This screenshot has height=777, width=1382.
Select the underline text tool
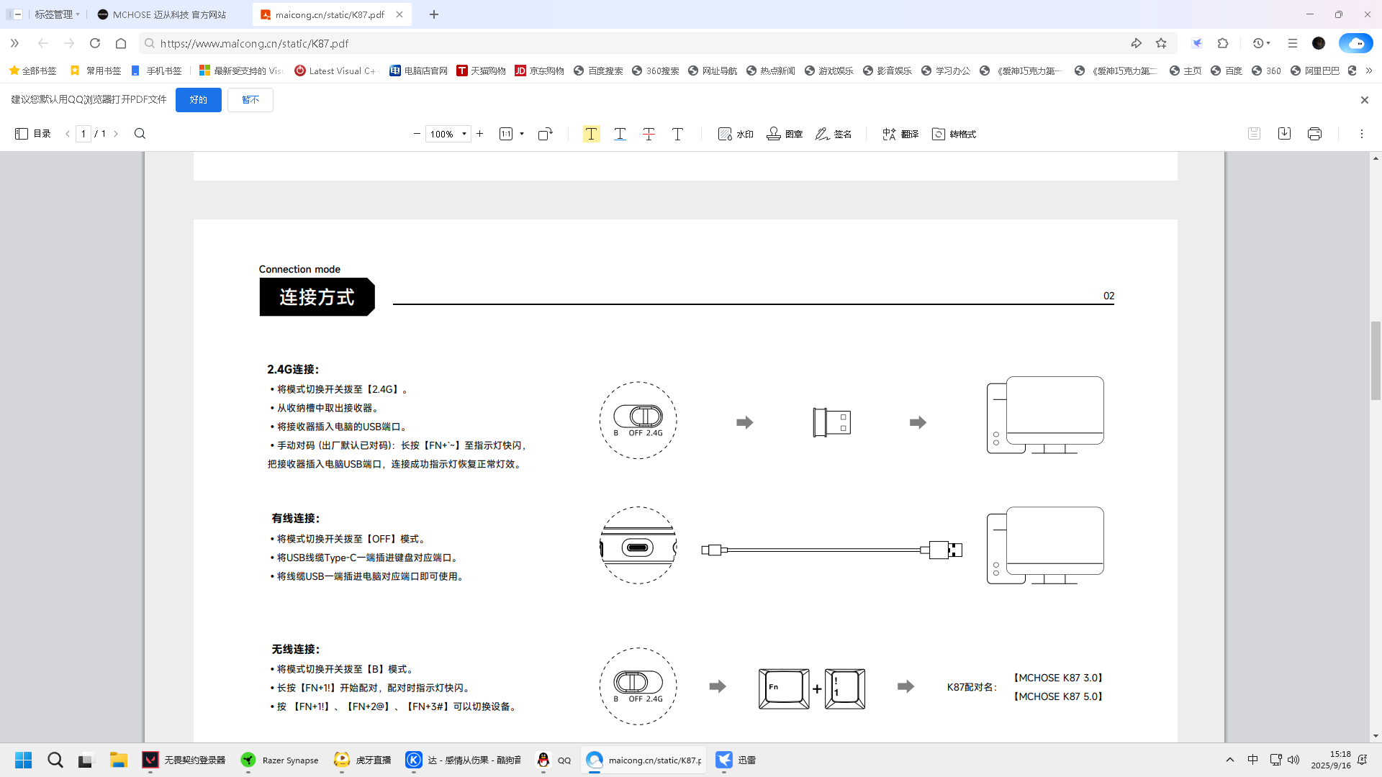[620, 134]
